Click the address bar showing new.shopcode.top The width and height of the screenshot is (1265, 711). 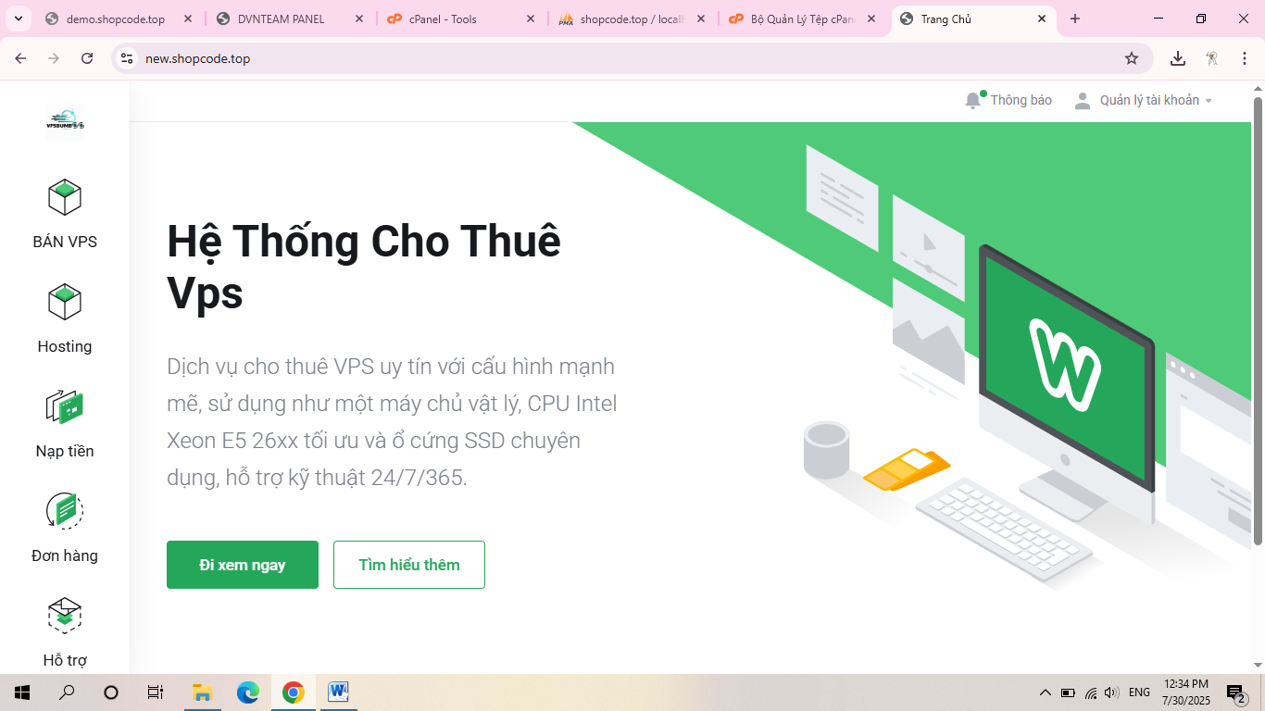click(x=630, y=58)
